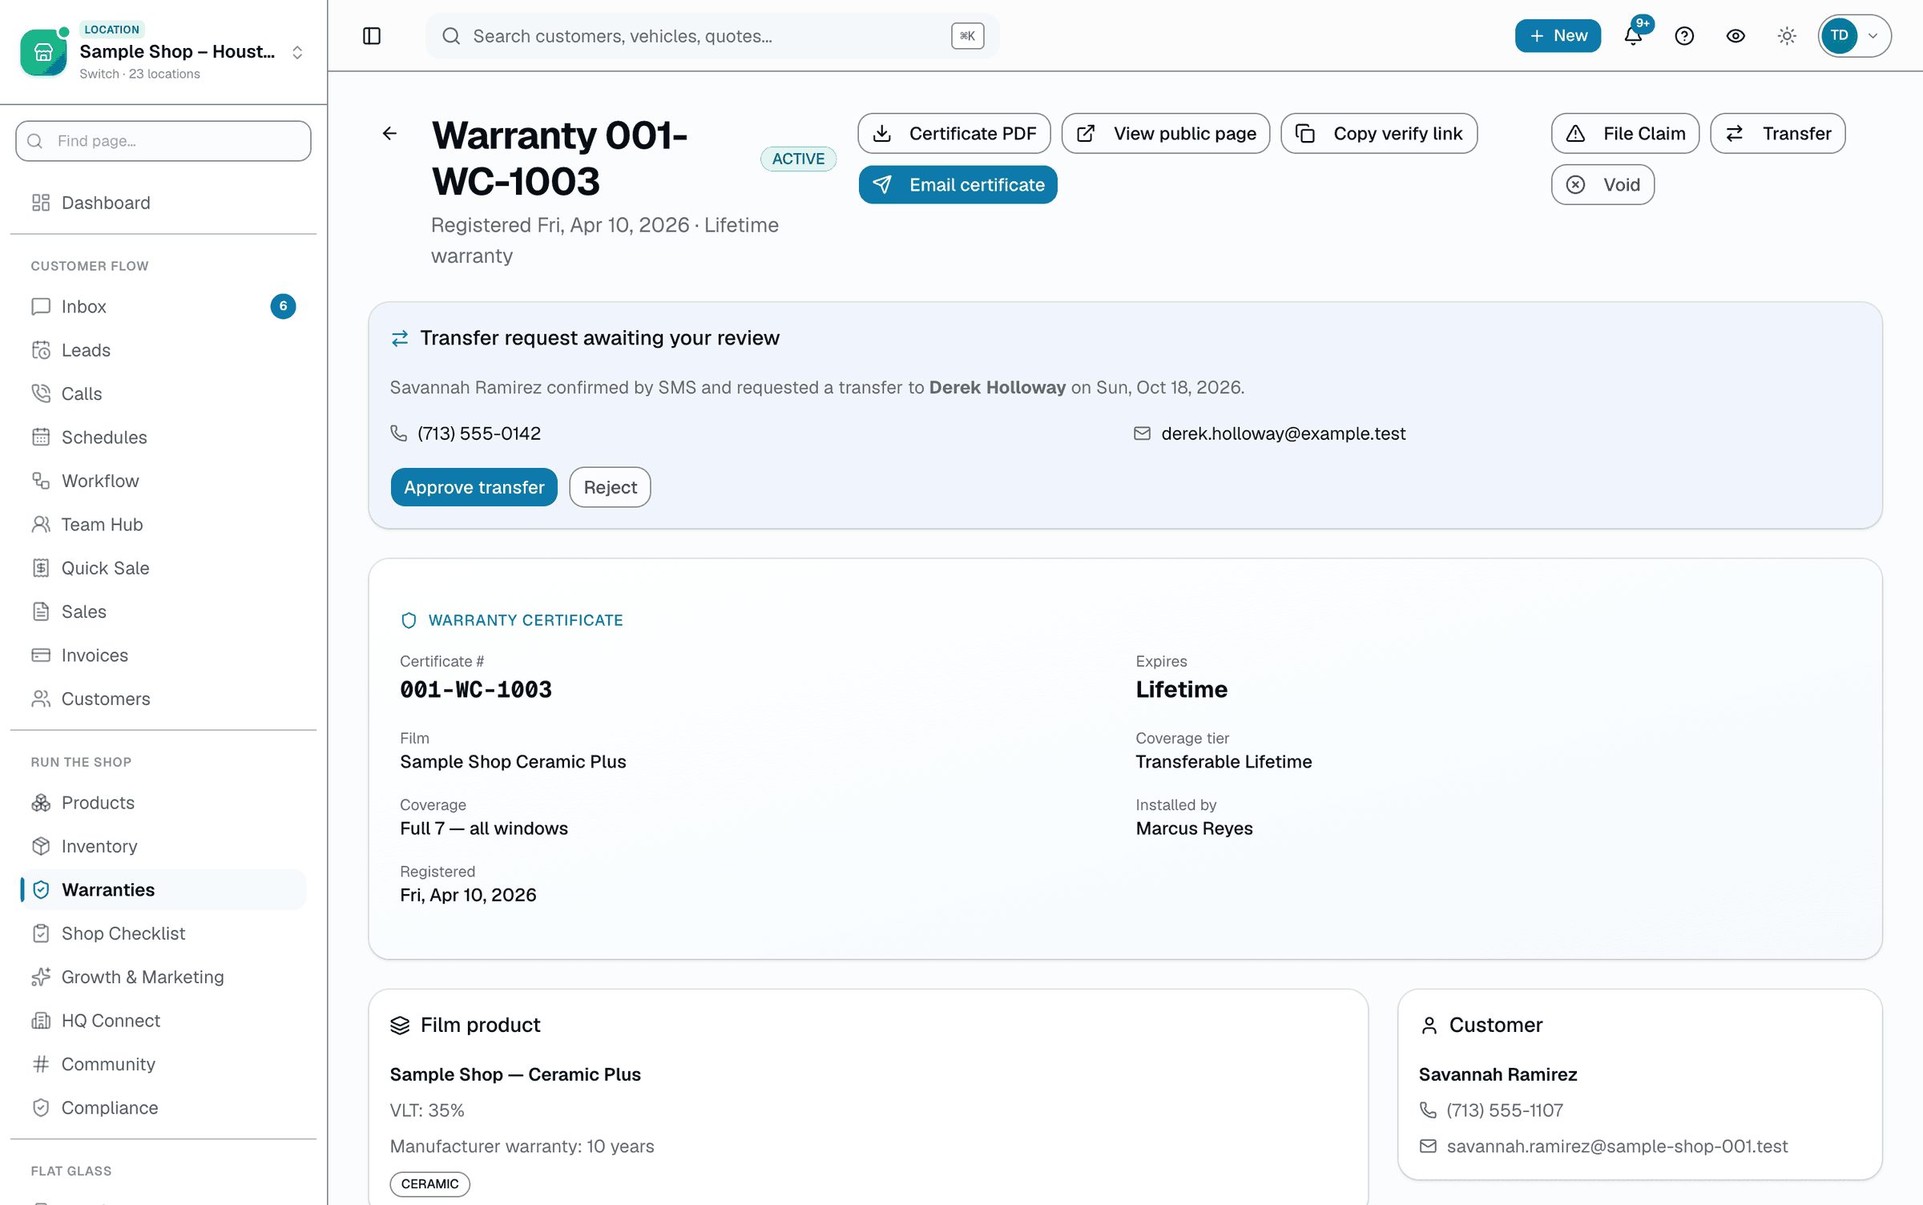This screenshot has height=1205, width=1923.
Task: Click the New button
Action: (1558, 36)
